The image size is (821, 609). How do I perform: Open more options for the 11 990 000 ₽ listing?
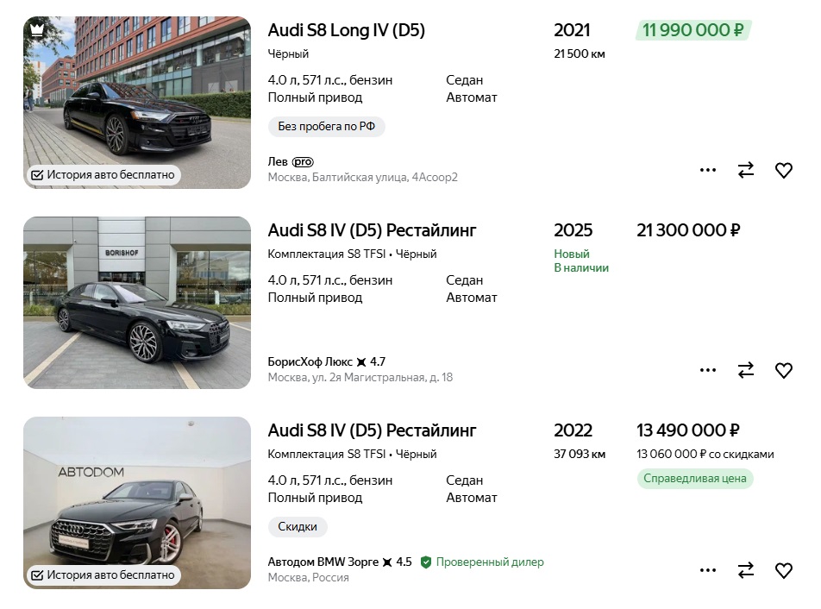pos(708,170)
